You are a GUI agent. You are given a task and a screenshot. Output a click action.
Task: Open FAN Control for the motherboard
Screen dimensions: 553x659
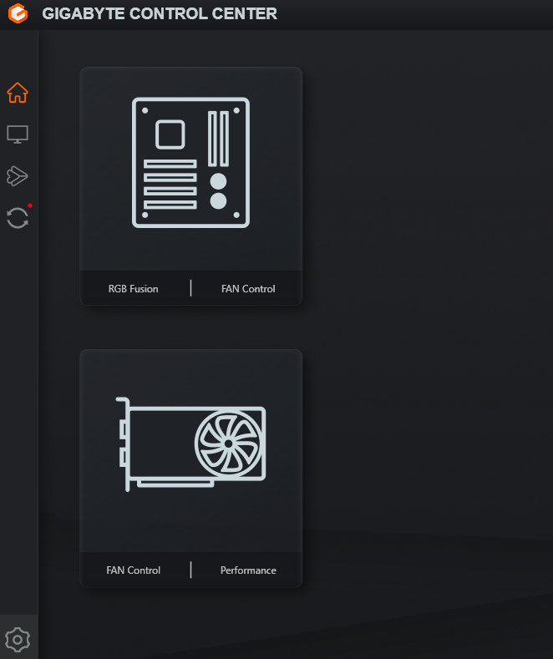tap(248, 289)
